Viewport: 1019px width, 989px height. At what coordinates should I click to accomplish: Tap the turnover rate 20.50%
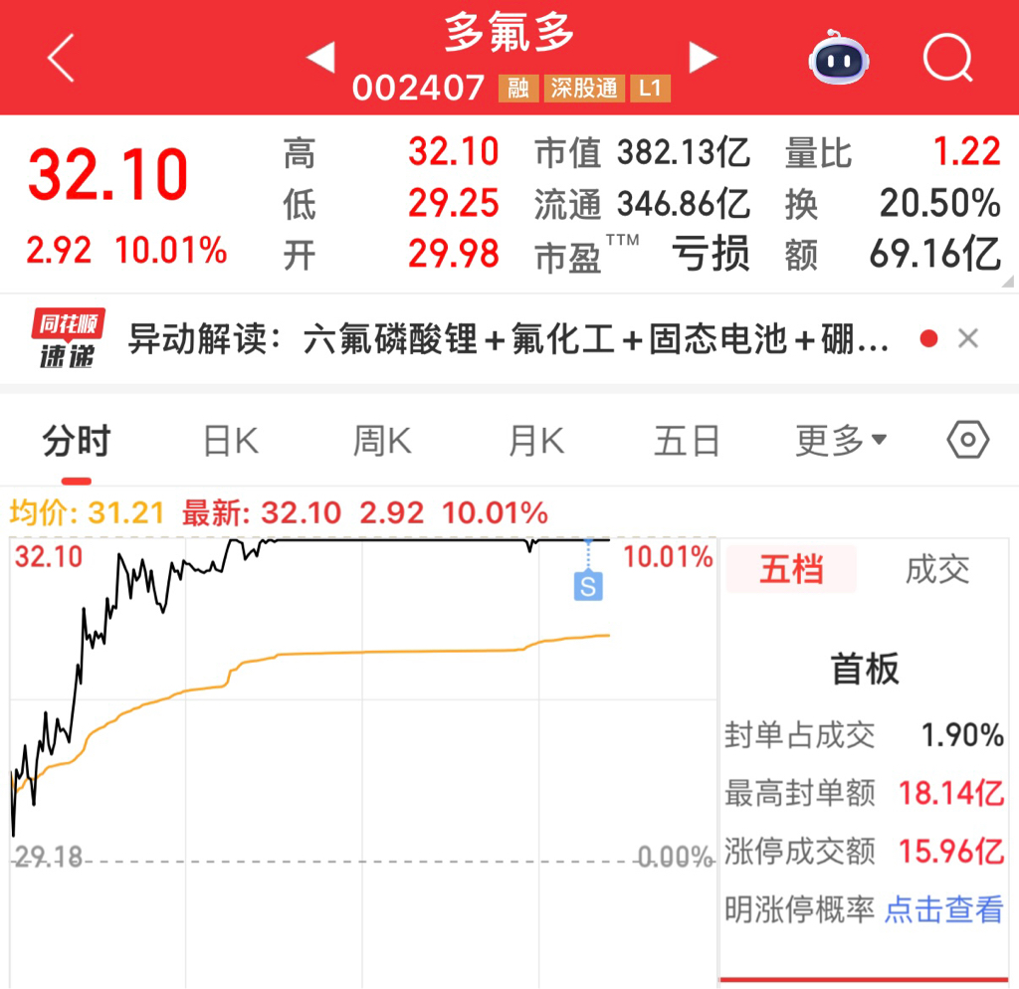(939, 203)
